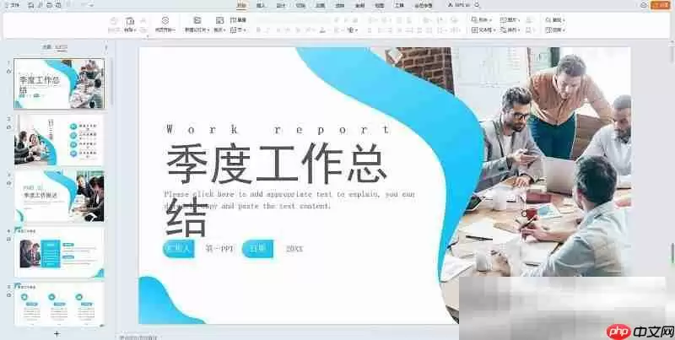Click the save icon in quick access toolbar

[x=30, y=5]
